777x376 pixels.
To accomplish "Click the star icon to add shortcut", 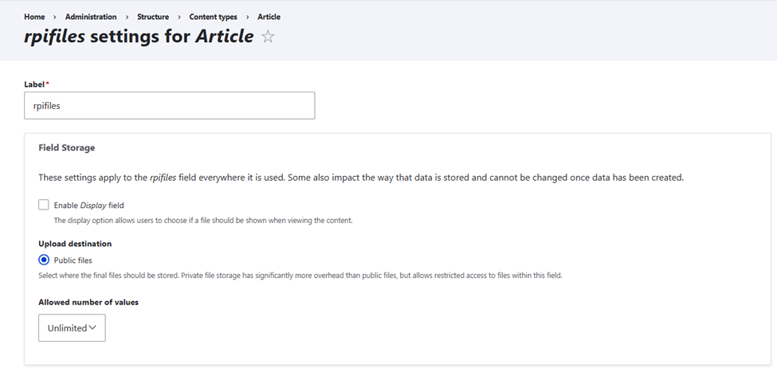I will click(268, 37).
